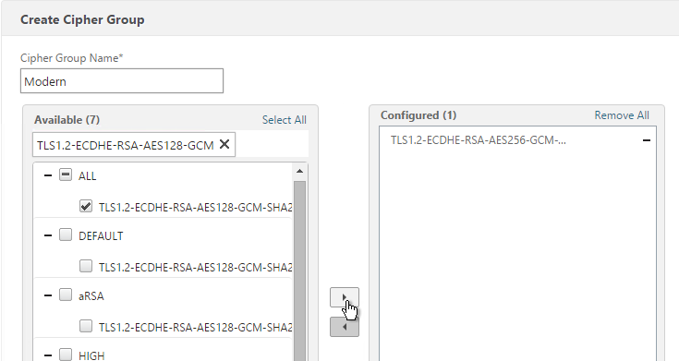Click the Cipher Group Name field
This screenshot has height=361, width=679.
click(x=122, y=81)
